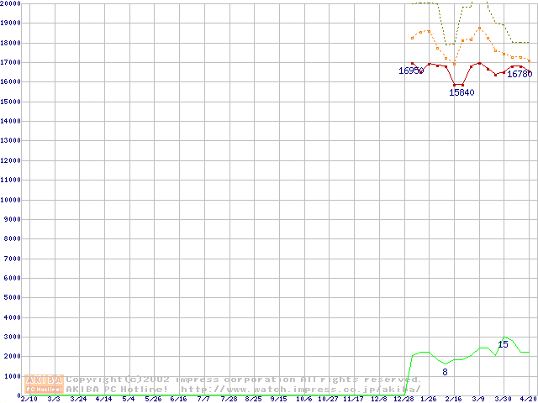Select the 10/27 date on x-axis
Screen dimensions: 538x403
[x=328, y=399]
